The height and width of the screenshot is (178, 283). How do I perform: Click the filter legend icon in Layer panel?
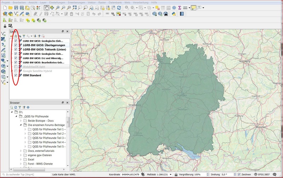coord(24,36)
